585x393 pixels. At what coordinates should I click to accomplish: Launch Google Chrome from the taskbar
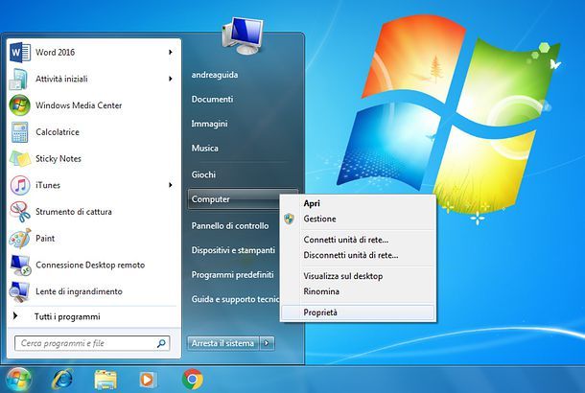193,380
